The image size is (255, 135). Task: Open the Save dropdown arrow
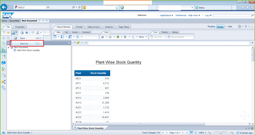click(x=16, y=33)
